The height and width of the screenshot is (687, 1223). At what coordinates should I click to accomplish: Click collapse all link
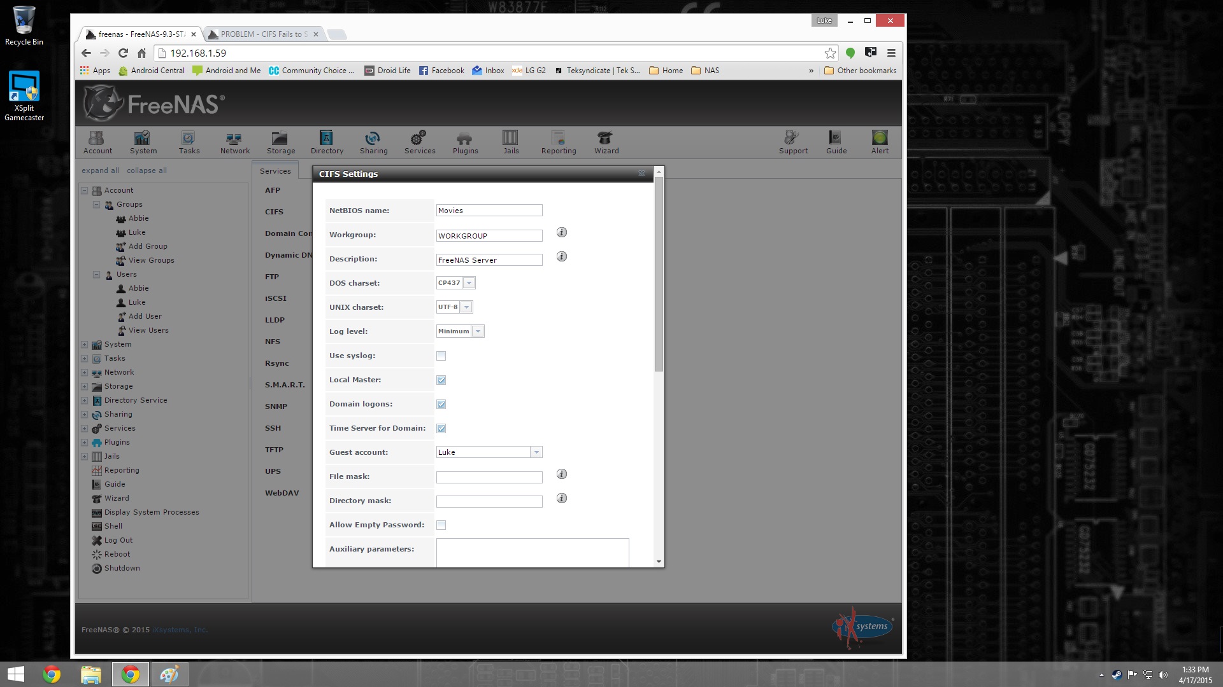tap(147, 170)
